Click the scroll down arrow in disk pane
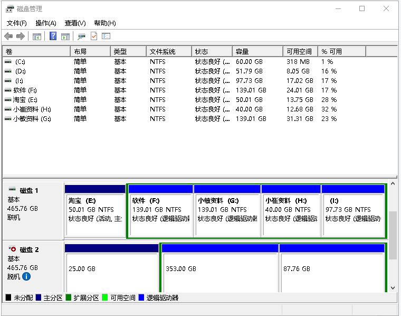Viewport: 401px width, 316px height. [392, 288]
